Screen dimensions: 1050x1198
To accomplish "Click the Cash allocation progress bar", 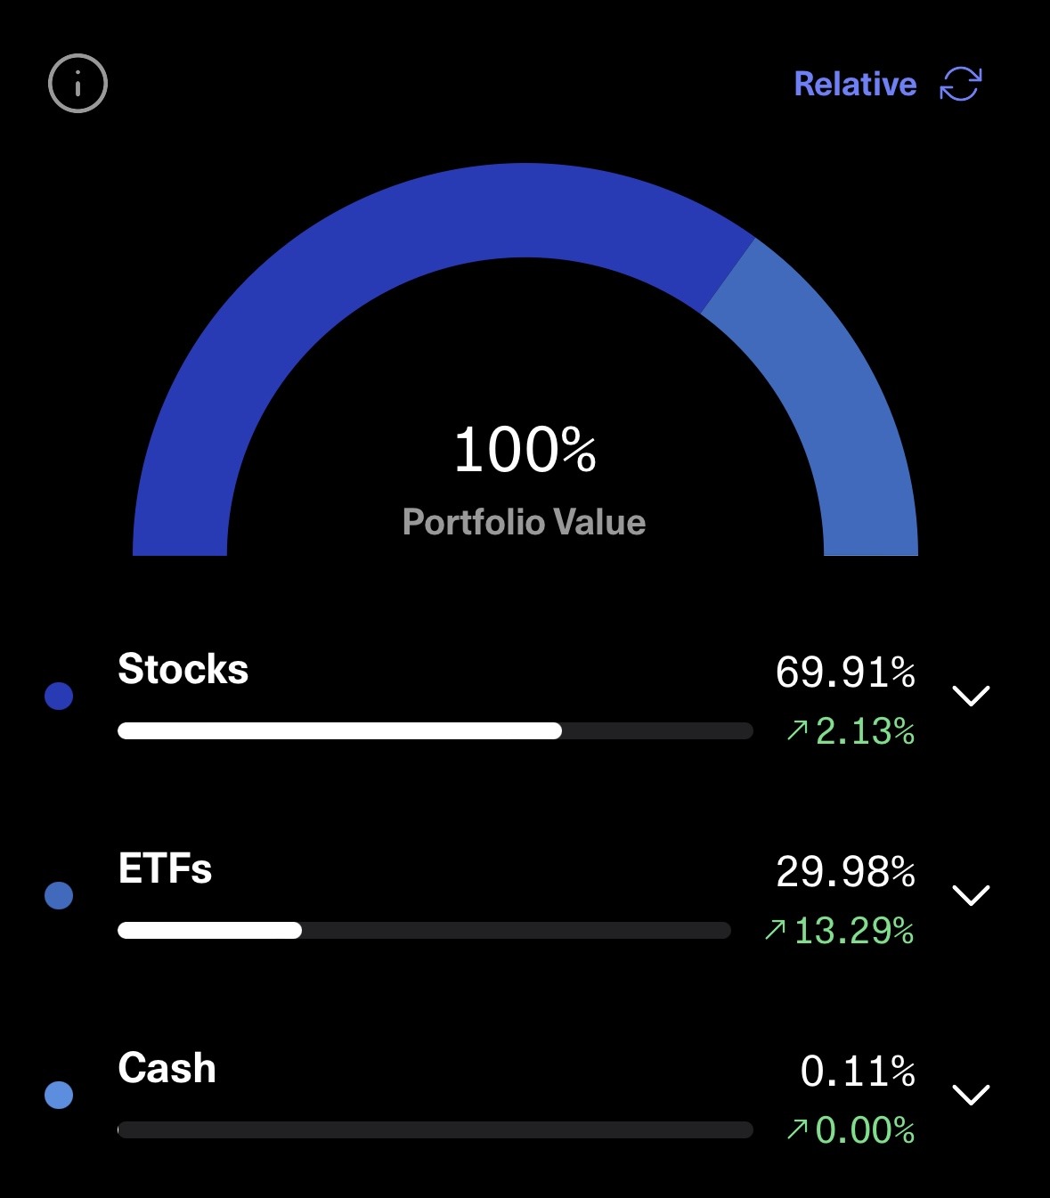I will pyautogui.click(x=435, y=1130).
